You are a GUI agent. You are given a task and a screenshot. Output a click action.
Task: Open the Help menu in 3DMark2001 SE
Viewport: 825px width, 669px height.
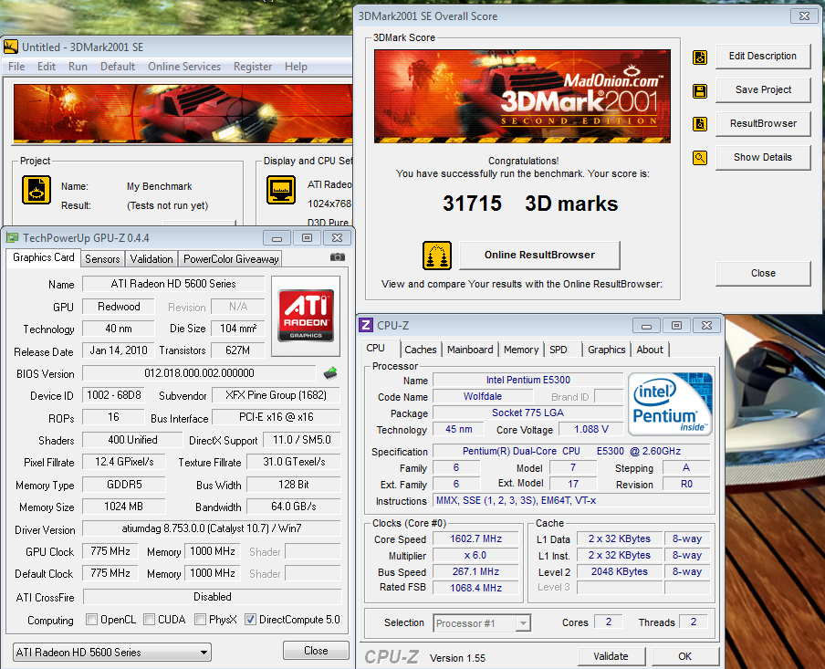pos(296,67)
